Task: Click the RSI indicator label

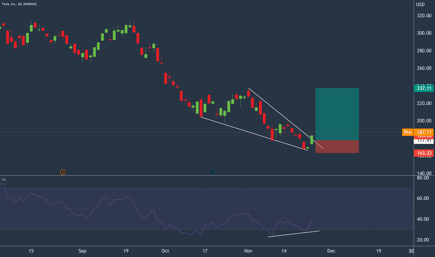Action: pyautogui.click(x=4, y=180)
